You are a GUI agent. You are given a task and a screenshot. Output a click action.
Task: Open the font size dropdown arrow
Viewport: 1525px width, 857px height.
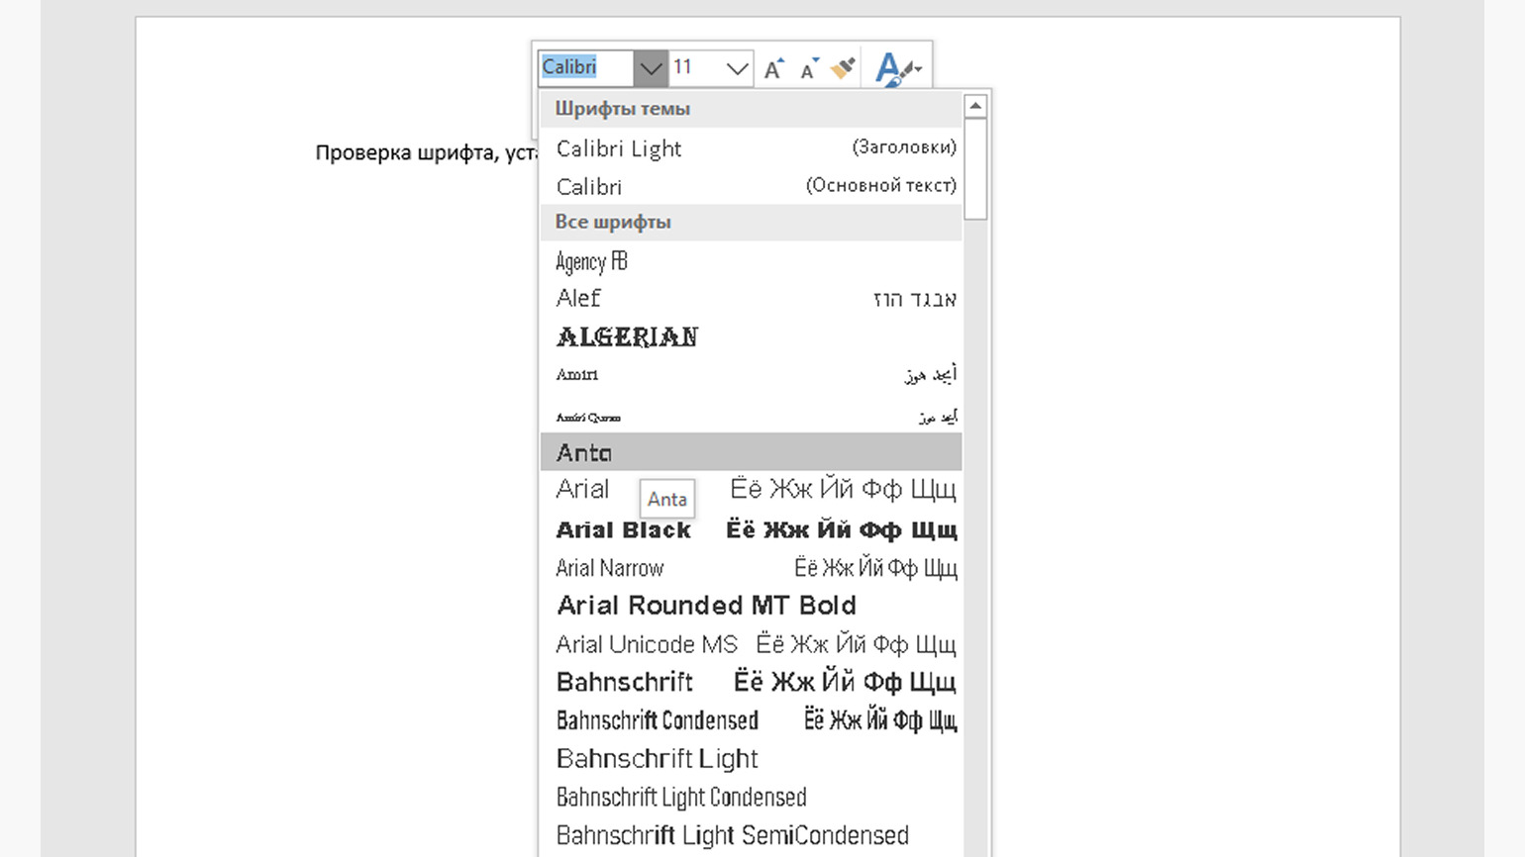[x=737, y=67]
